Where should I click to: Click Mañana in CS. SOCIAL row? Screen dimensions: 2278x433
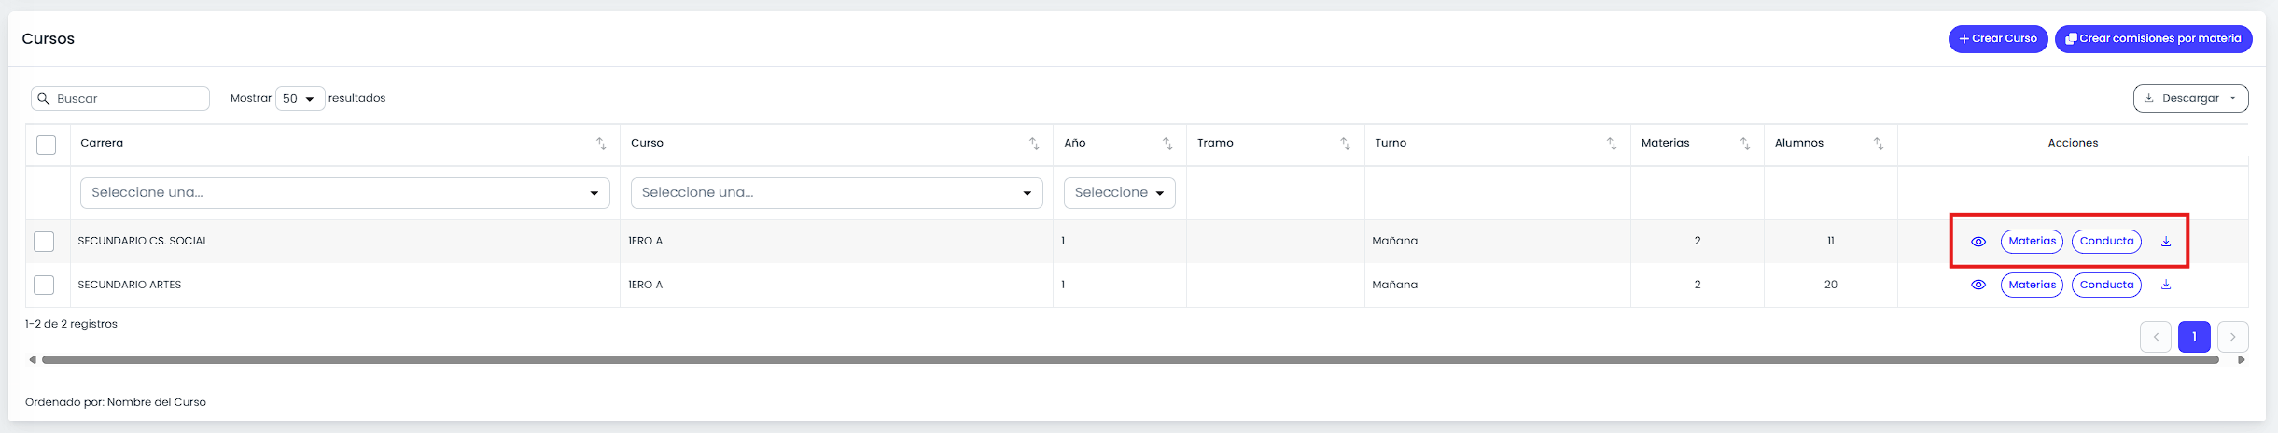1394,241
